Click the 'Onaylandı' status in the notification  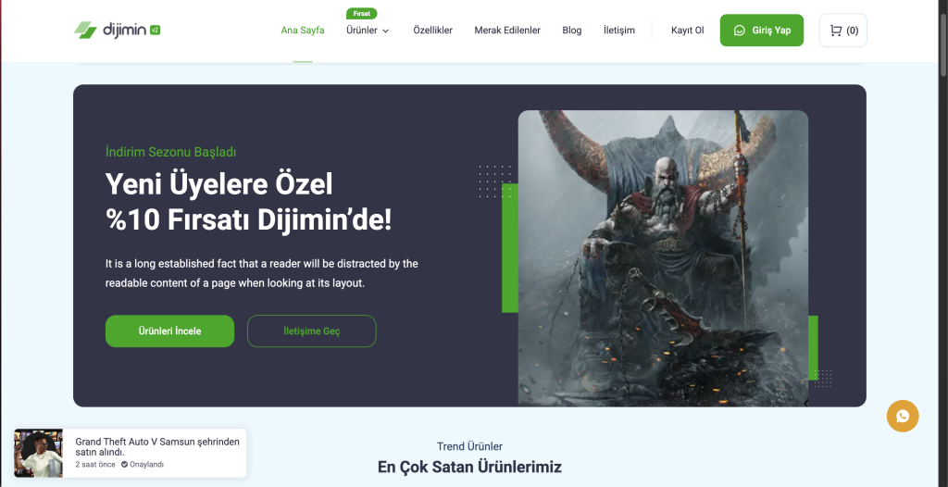click(x=142, y=465)
